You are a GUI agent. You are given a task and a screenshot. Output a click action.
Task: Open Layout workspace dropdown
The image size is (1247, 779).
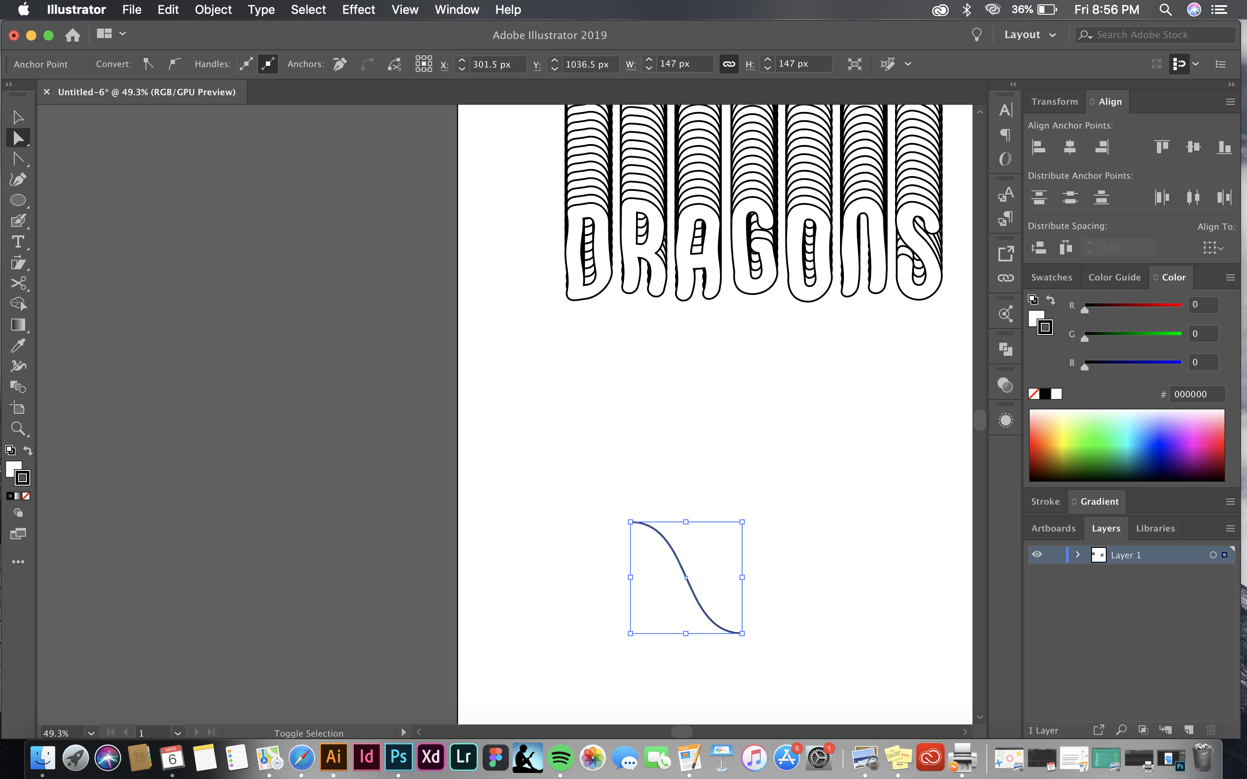point(1030,35)
